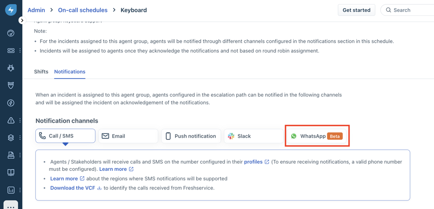This screenshot has height=209, width=434.
Task: Open the stacked layers Assets icon
Action: point(11,138)
